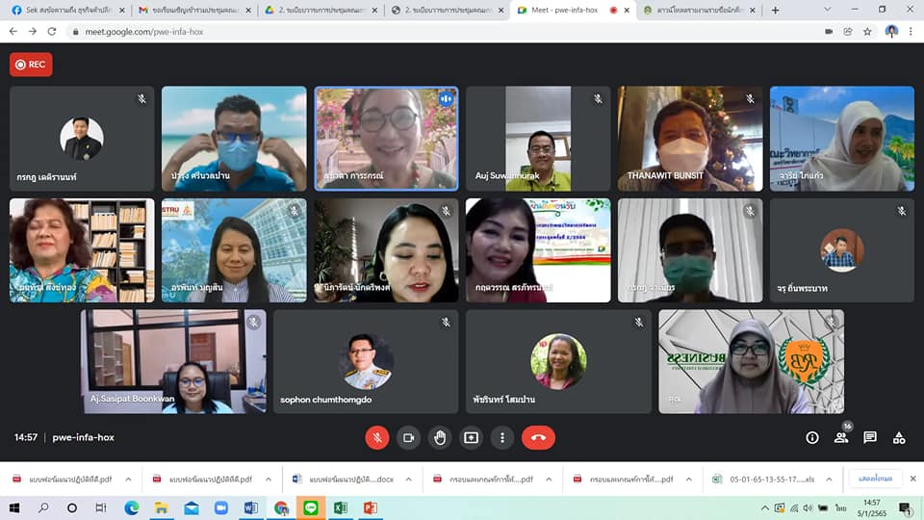Close the downloads bar

[x=912, y=479]
